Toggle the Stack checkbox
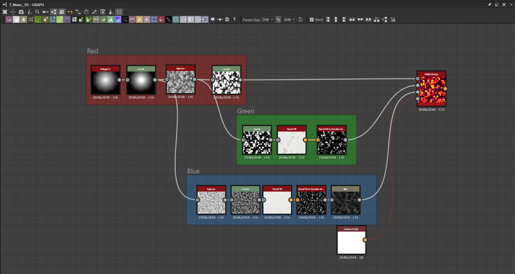This screenshot has width=515, height=274. [312, 19]
